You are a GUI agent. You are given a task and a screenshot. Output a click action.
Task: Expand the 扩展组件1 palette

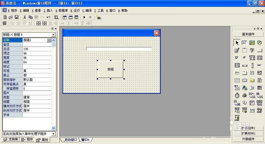[248, 128]
